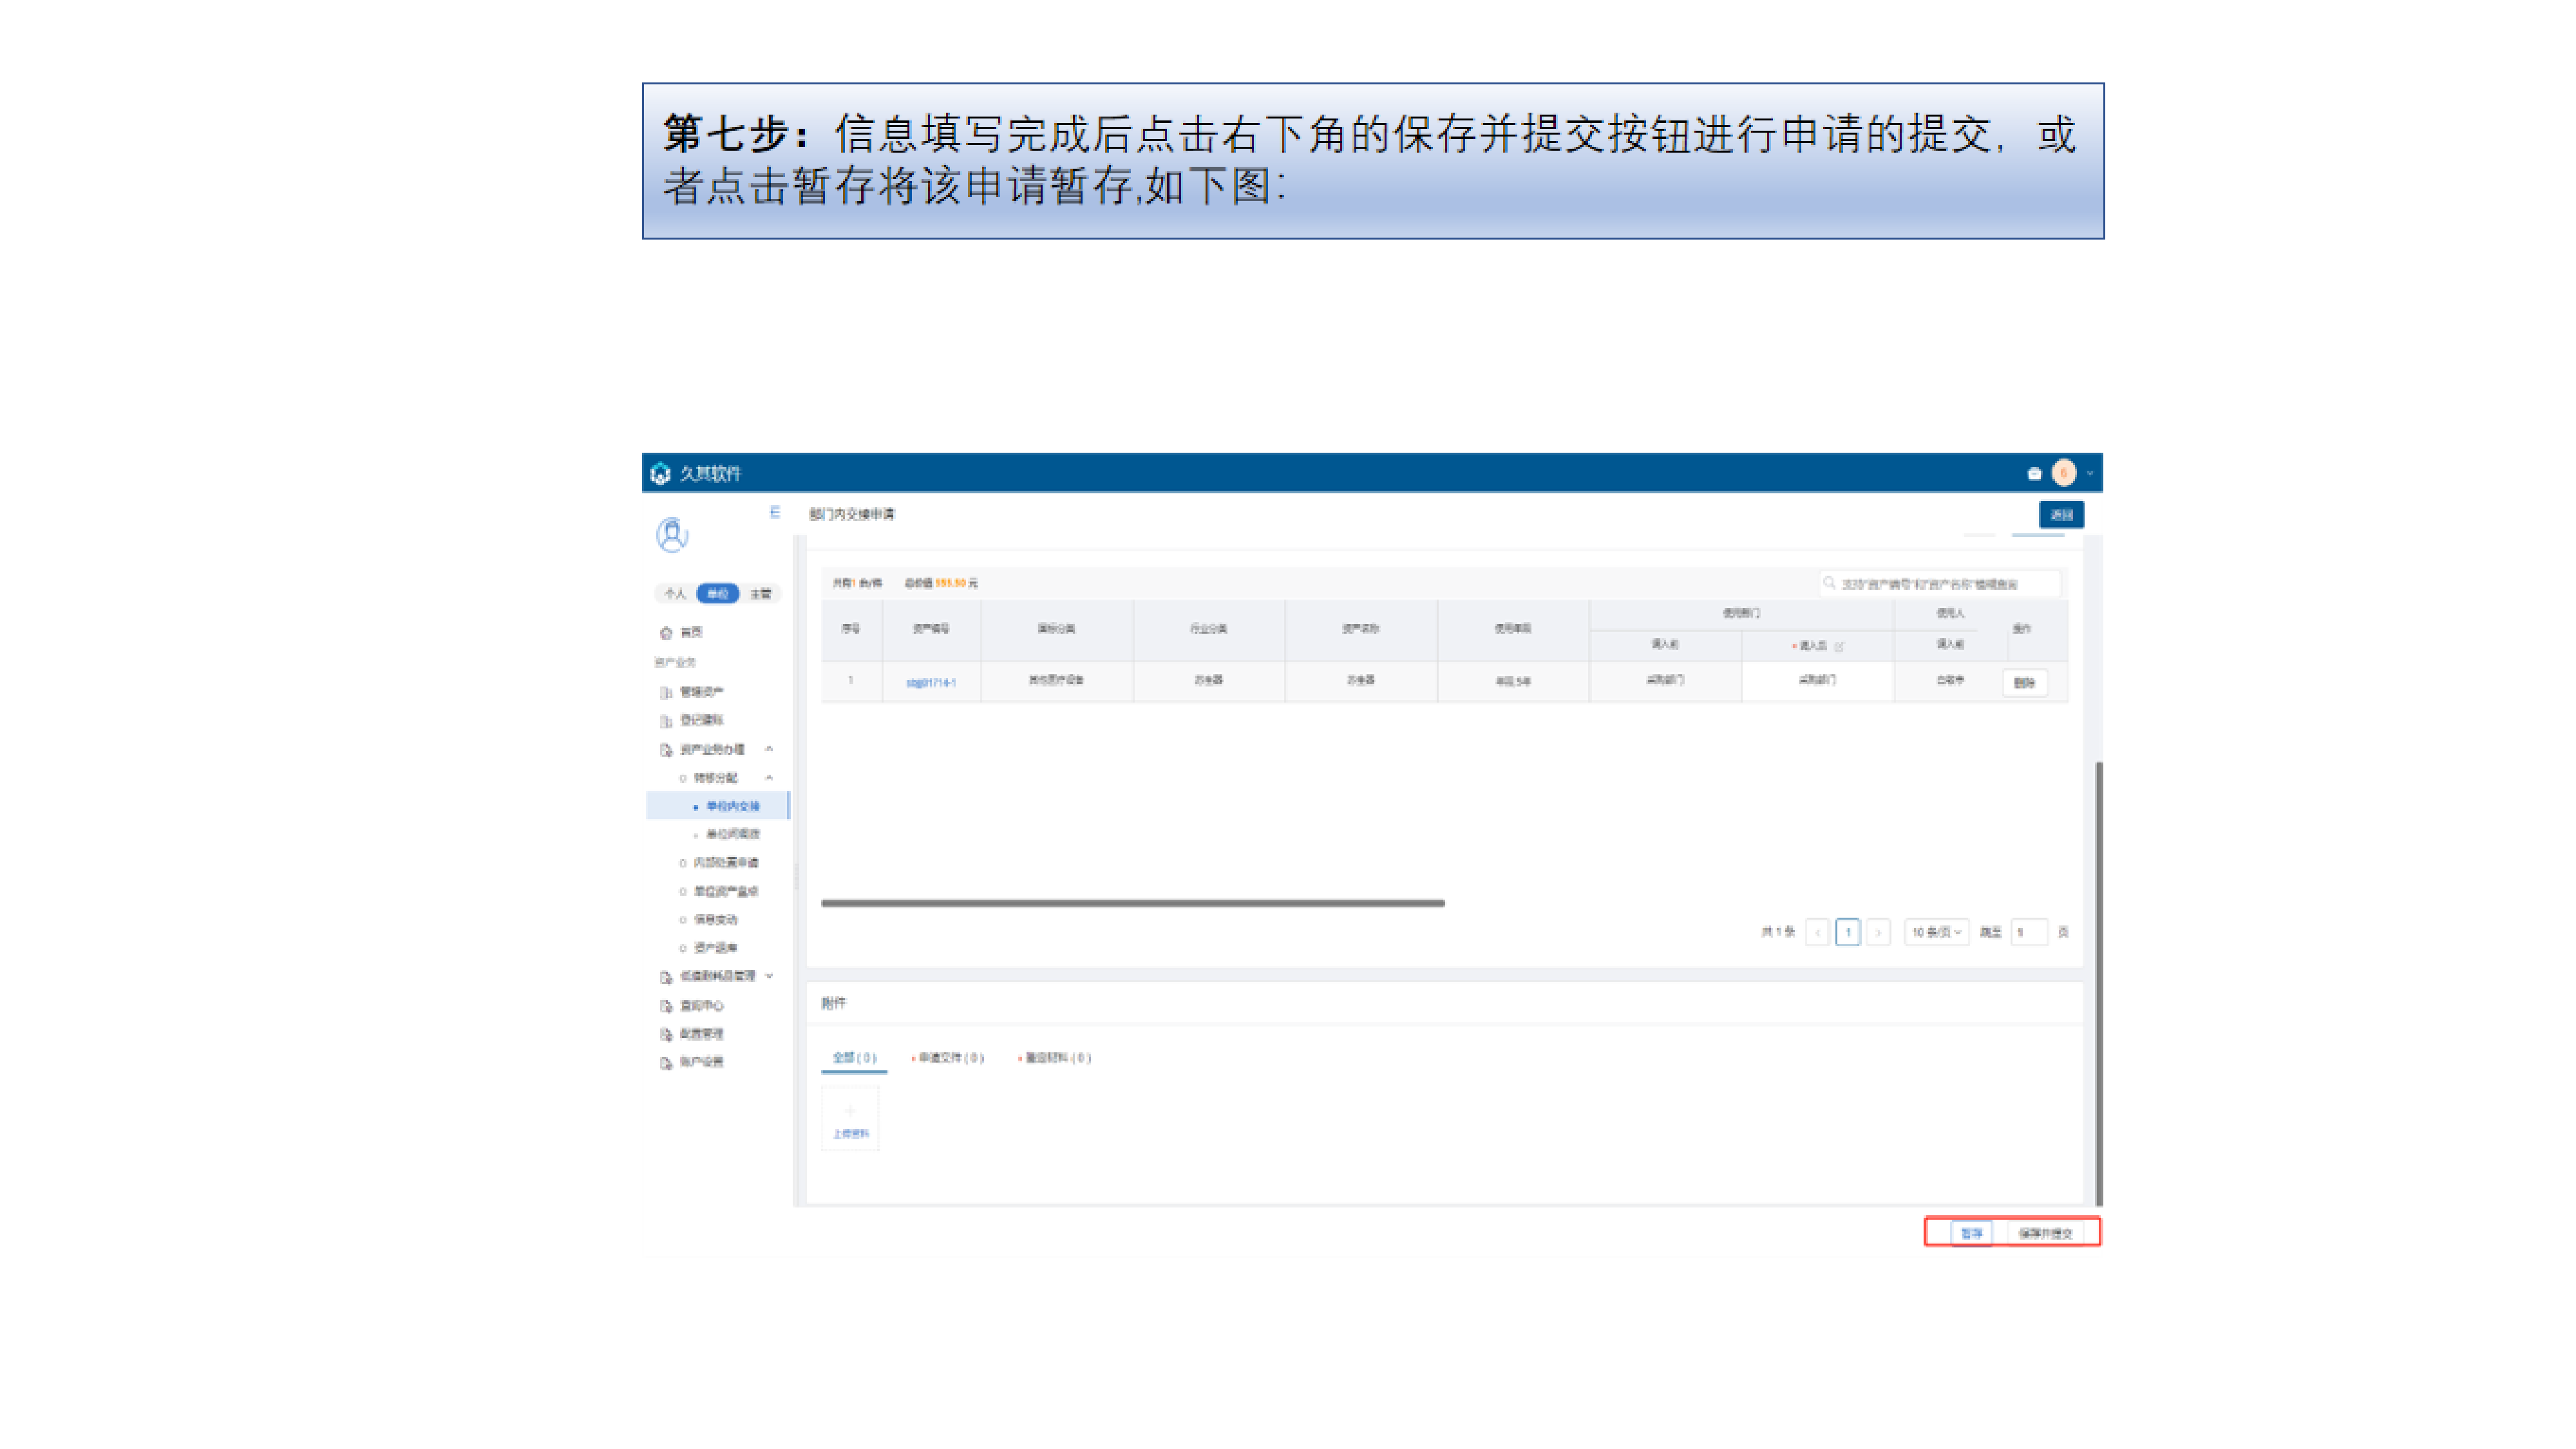Open the 首页 home icon entry
This screenshot has height=1449, width=2576.
(666, 632)
